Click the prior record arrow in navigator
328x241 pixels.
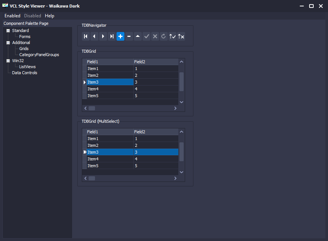pos(94,37)
